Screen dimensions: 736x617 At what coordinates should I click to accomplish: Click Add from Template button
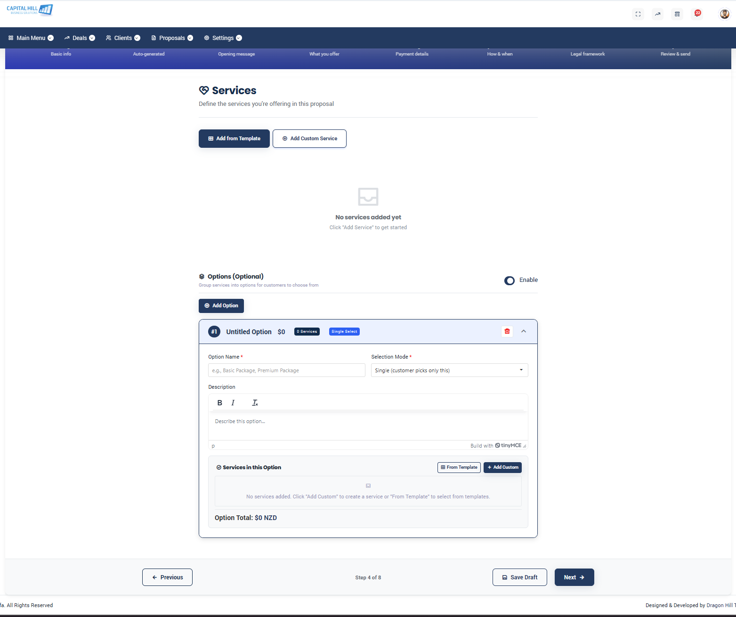[234, 138]
